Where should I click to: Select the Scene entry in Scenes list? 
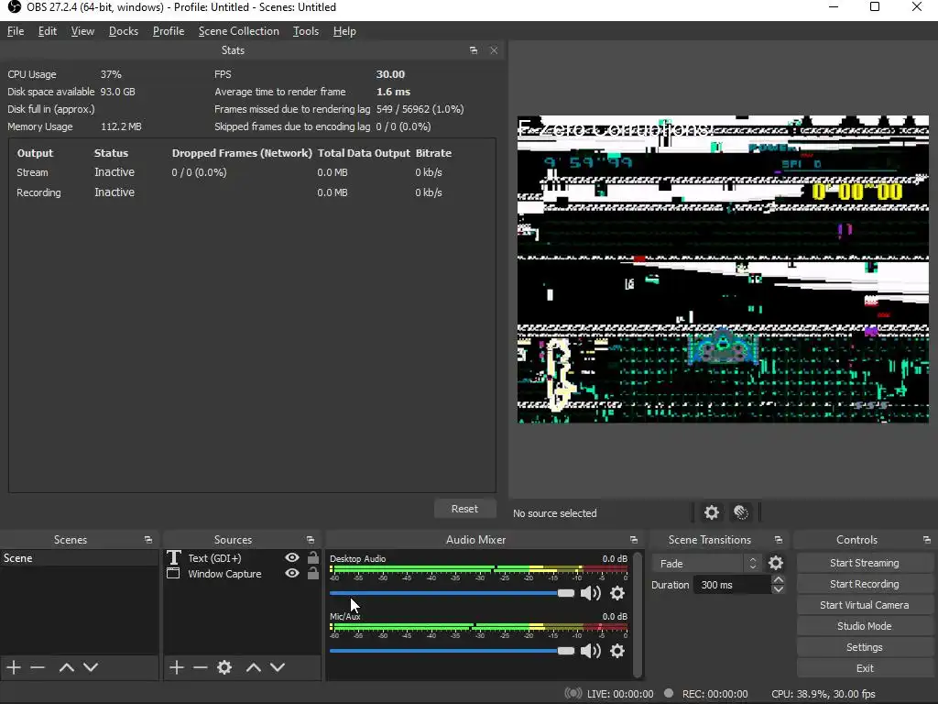tap(79, 558)
